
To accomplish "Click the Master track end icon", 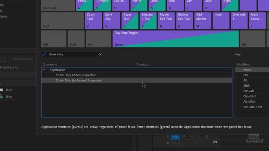I will [215, 142].
